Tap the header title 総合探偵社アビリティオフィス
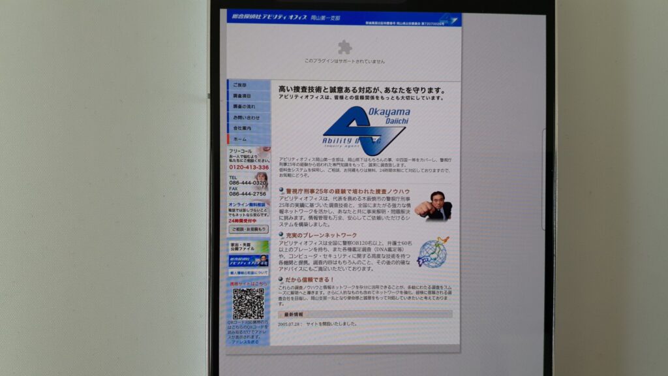668x376 pixels. [269, 18]
